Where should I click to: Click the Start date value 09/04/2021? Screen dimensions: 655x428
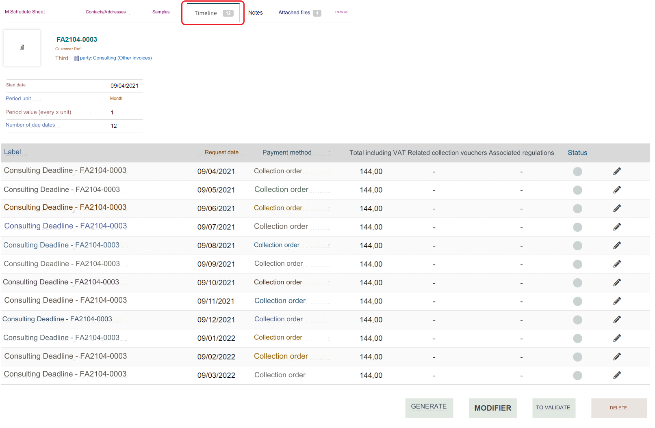tap(124, 86)
